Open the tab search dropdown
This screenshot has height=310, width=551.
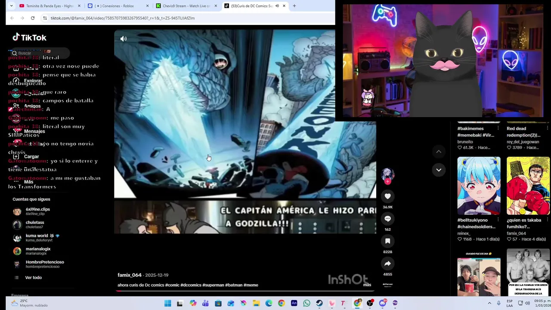click(x=11, y=6)
